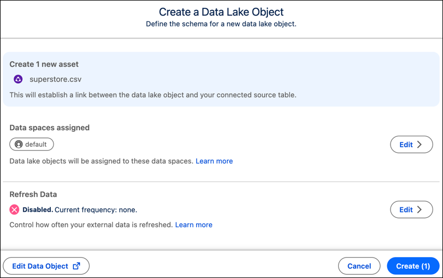Cancel the data lake object creation
Image resolution: width=443 pixels, height=278 pixels.
(x=359, y=266)
